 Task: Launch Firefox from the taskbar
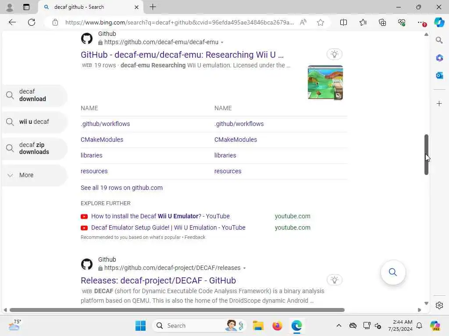pyautogui.click(x=277, y=325)
